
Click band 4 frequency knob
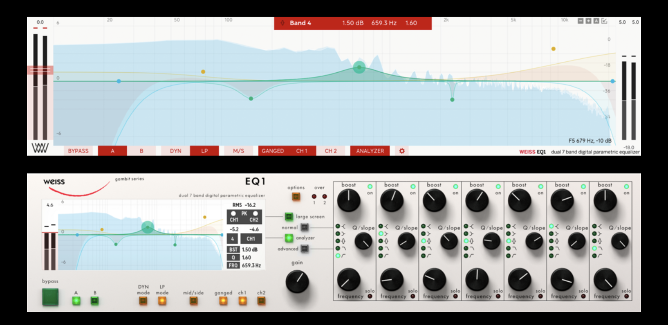(477, 279)
